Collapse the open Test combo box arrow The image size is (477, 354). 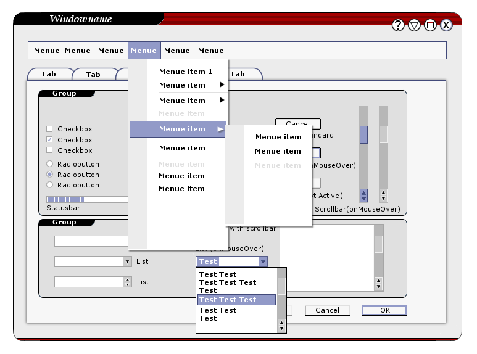click(263, 261)
